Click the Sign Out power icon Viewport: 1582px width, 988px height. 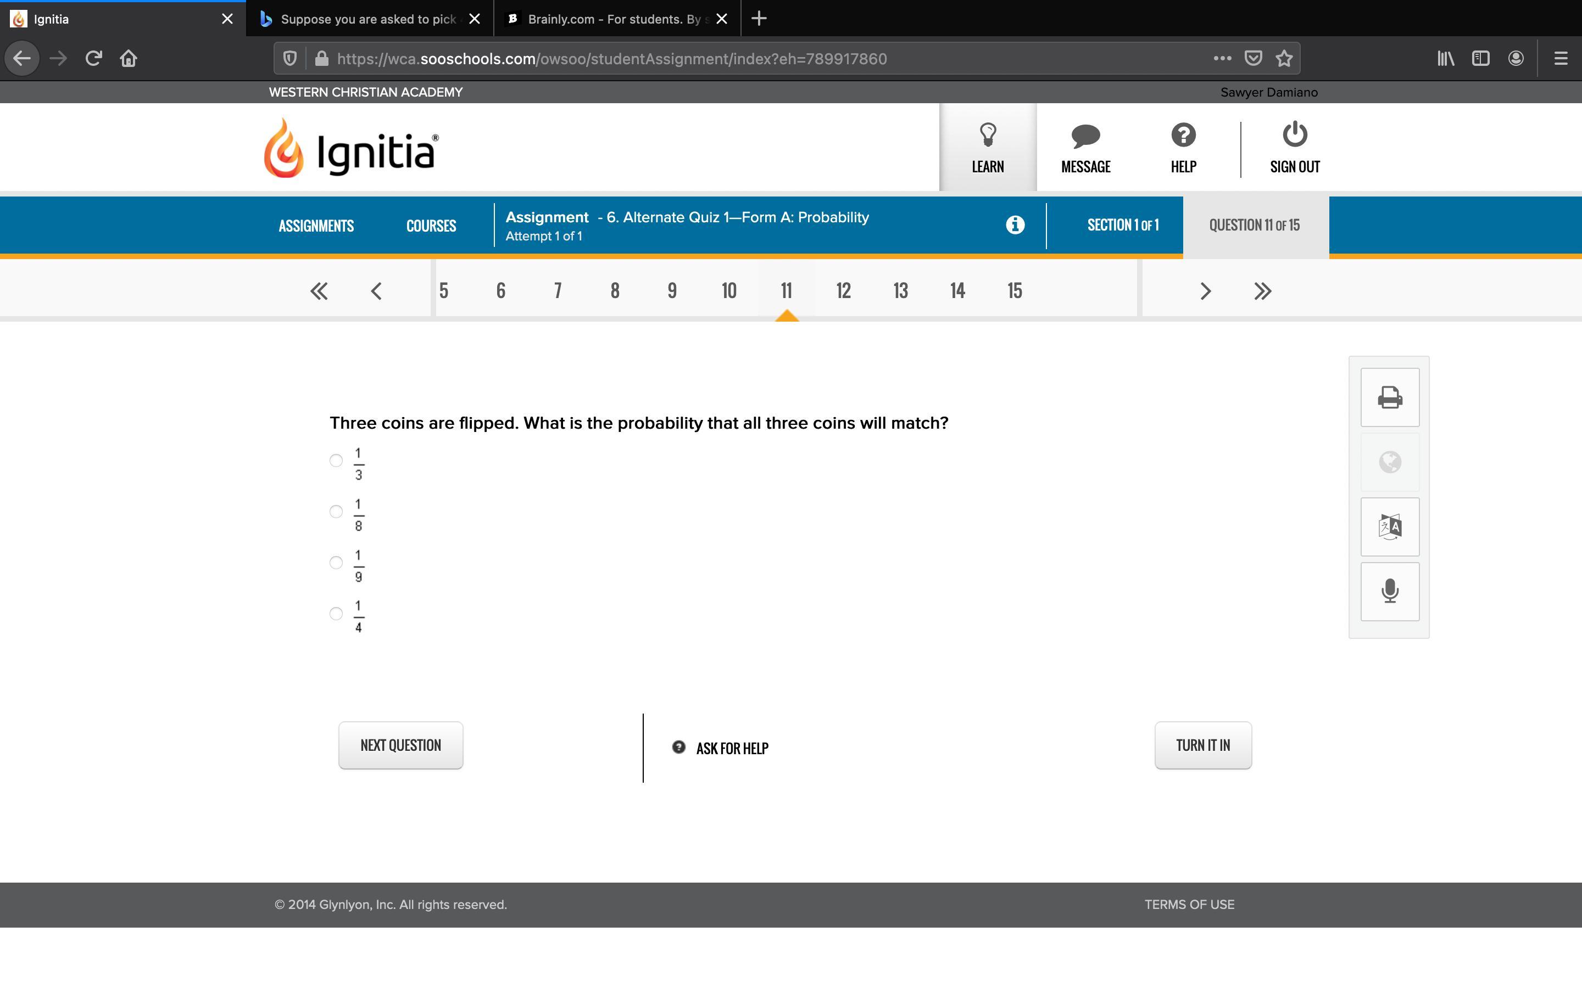click(x=1294, y=134)
